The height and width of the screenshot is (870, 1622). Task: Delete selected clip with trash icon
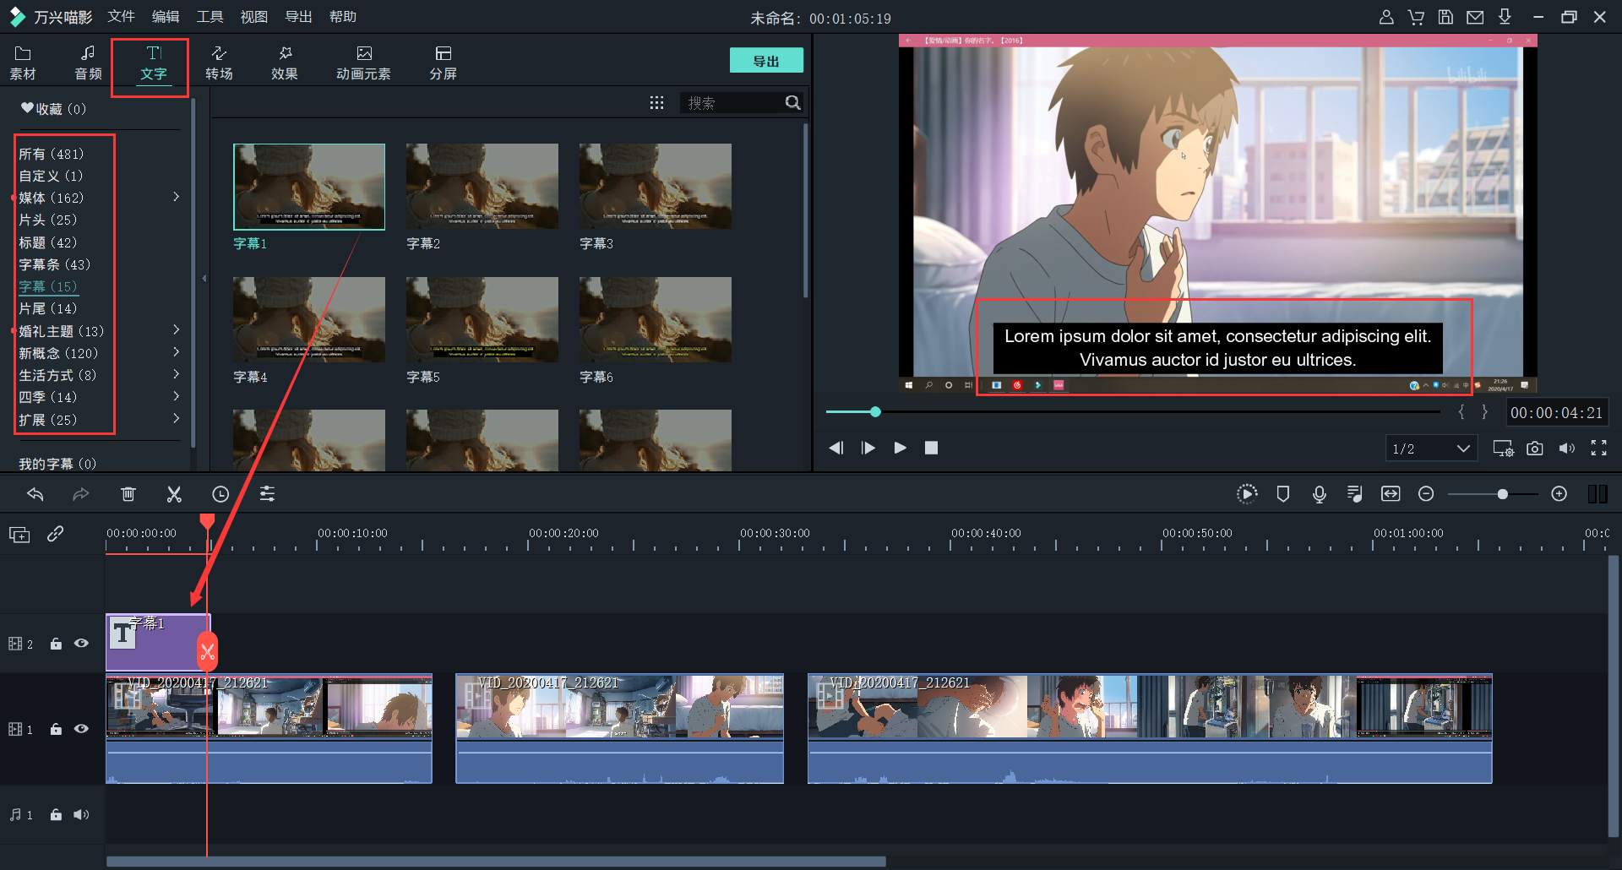[128, 494]
